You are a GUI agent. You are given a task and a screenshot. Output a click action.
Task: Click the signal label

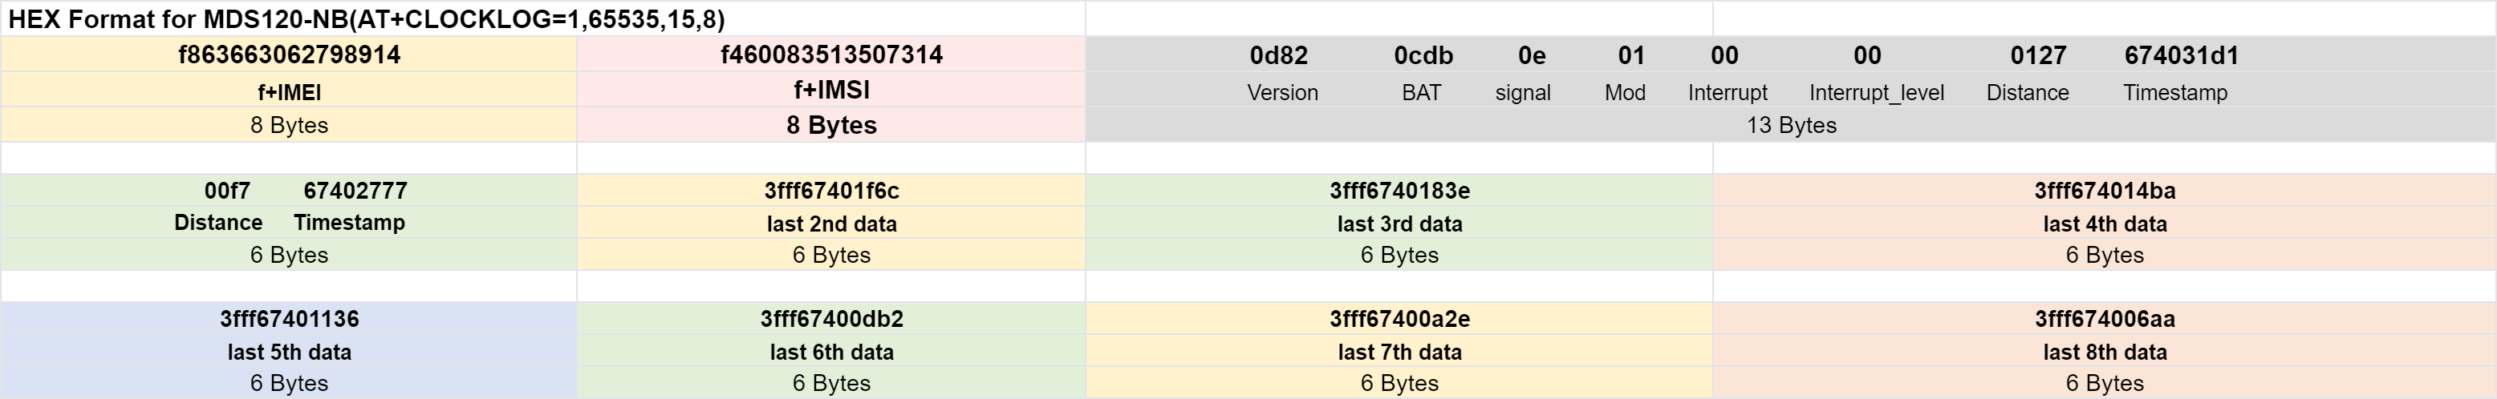coord(1523,93)
